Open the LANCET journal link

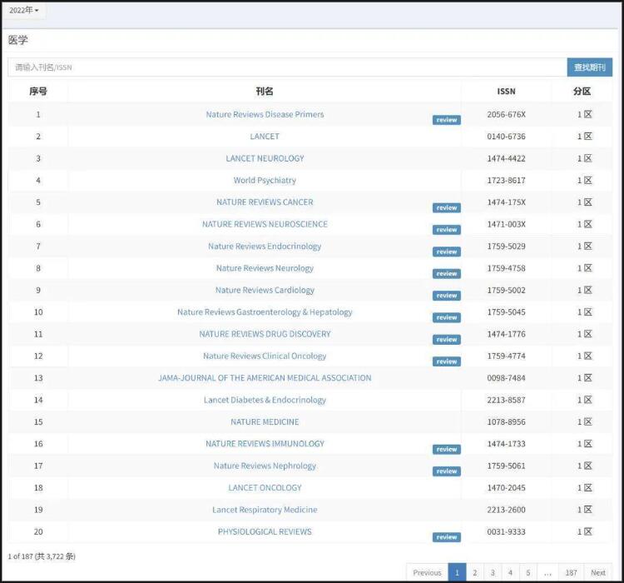(x=265, y=137)
